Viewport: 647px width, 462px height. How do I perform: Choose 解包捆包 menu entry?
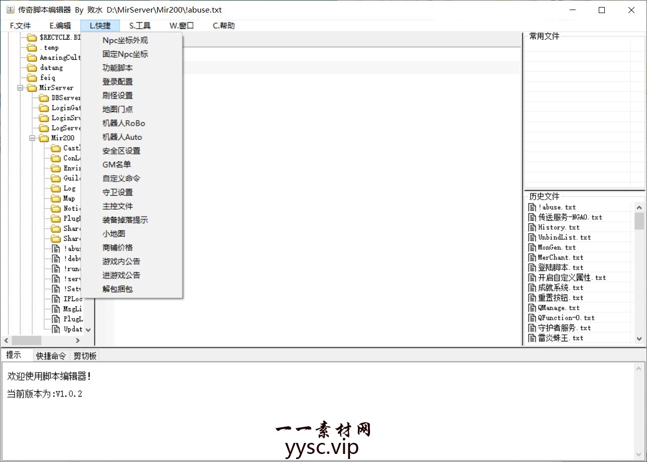118,289
